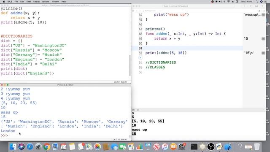The image size is (270, 152).
Task: Click the "London" output in Python shell
Action: pyautogui.click(x=8, y=131)
